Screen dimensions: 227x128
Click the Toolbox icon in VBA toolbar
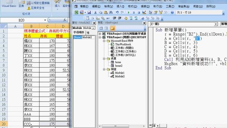[166, 12]
